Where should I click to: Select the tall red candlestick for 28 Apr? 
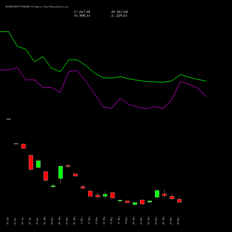(31, 162)
